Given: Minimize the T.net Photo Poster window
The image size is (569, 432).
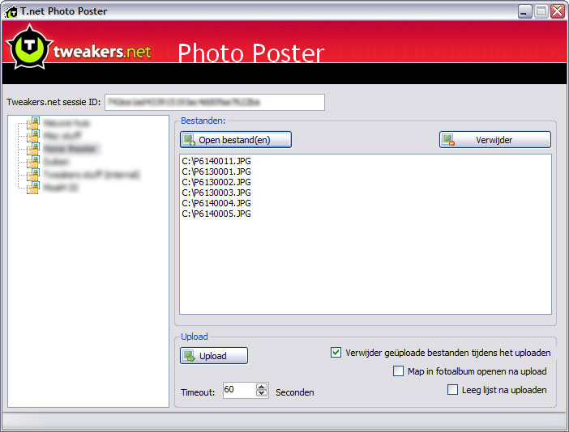Looking at the screenshot, I should tap(524, 11).
